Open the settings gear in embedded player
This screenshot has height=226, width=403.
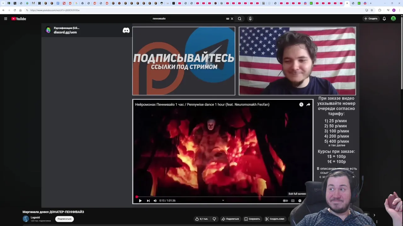(300, 201)
